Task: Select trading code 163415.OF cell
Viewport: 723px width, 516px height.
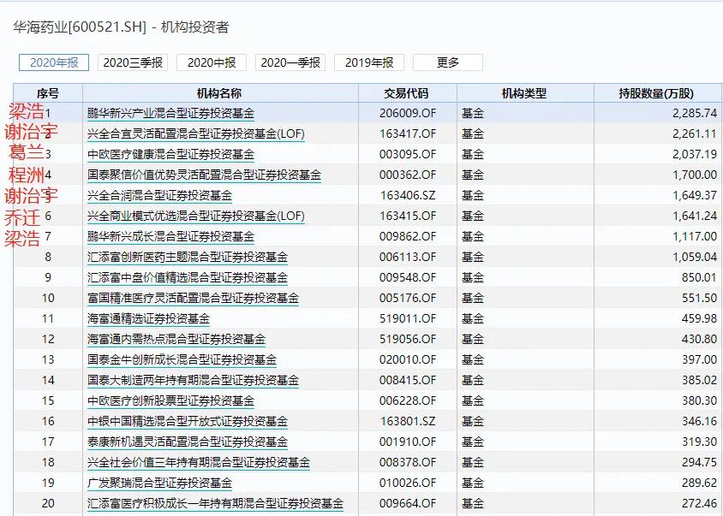Action: [408, 216]
